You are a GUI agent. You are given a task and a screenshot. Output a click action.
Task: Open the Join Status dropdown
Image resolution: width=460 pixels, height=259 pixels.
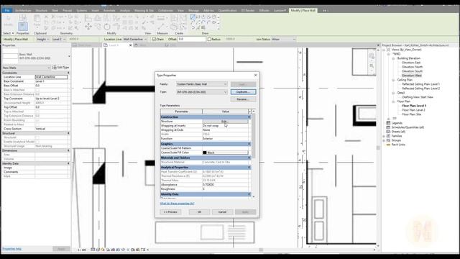coord(283,39)
